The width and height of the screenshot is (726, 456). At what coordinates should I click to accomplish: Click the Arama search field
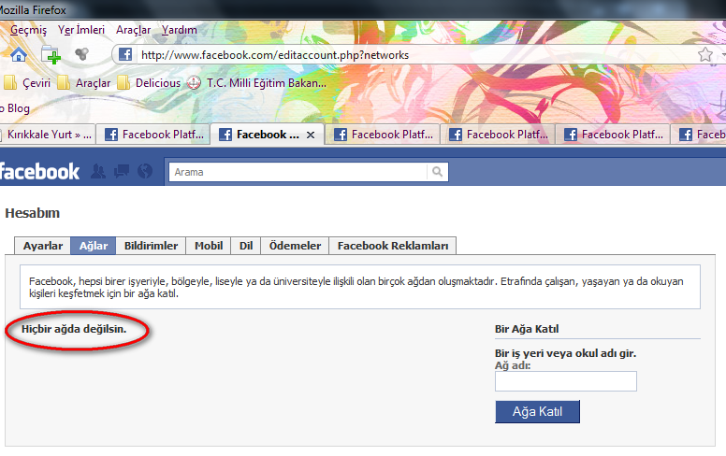click(298, 172)
